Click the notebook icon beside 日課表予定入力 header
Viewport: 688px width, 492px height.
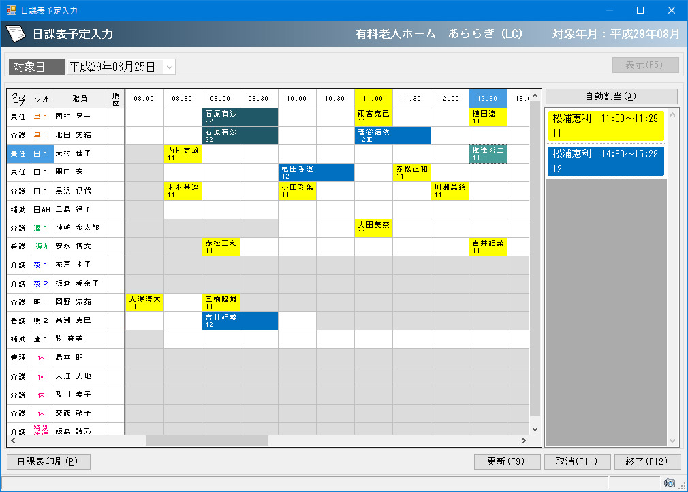click(x=16, y=34)
